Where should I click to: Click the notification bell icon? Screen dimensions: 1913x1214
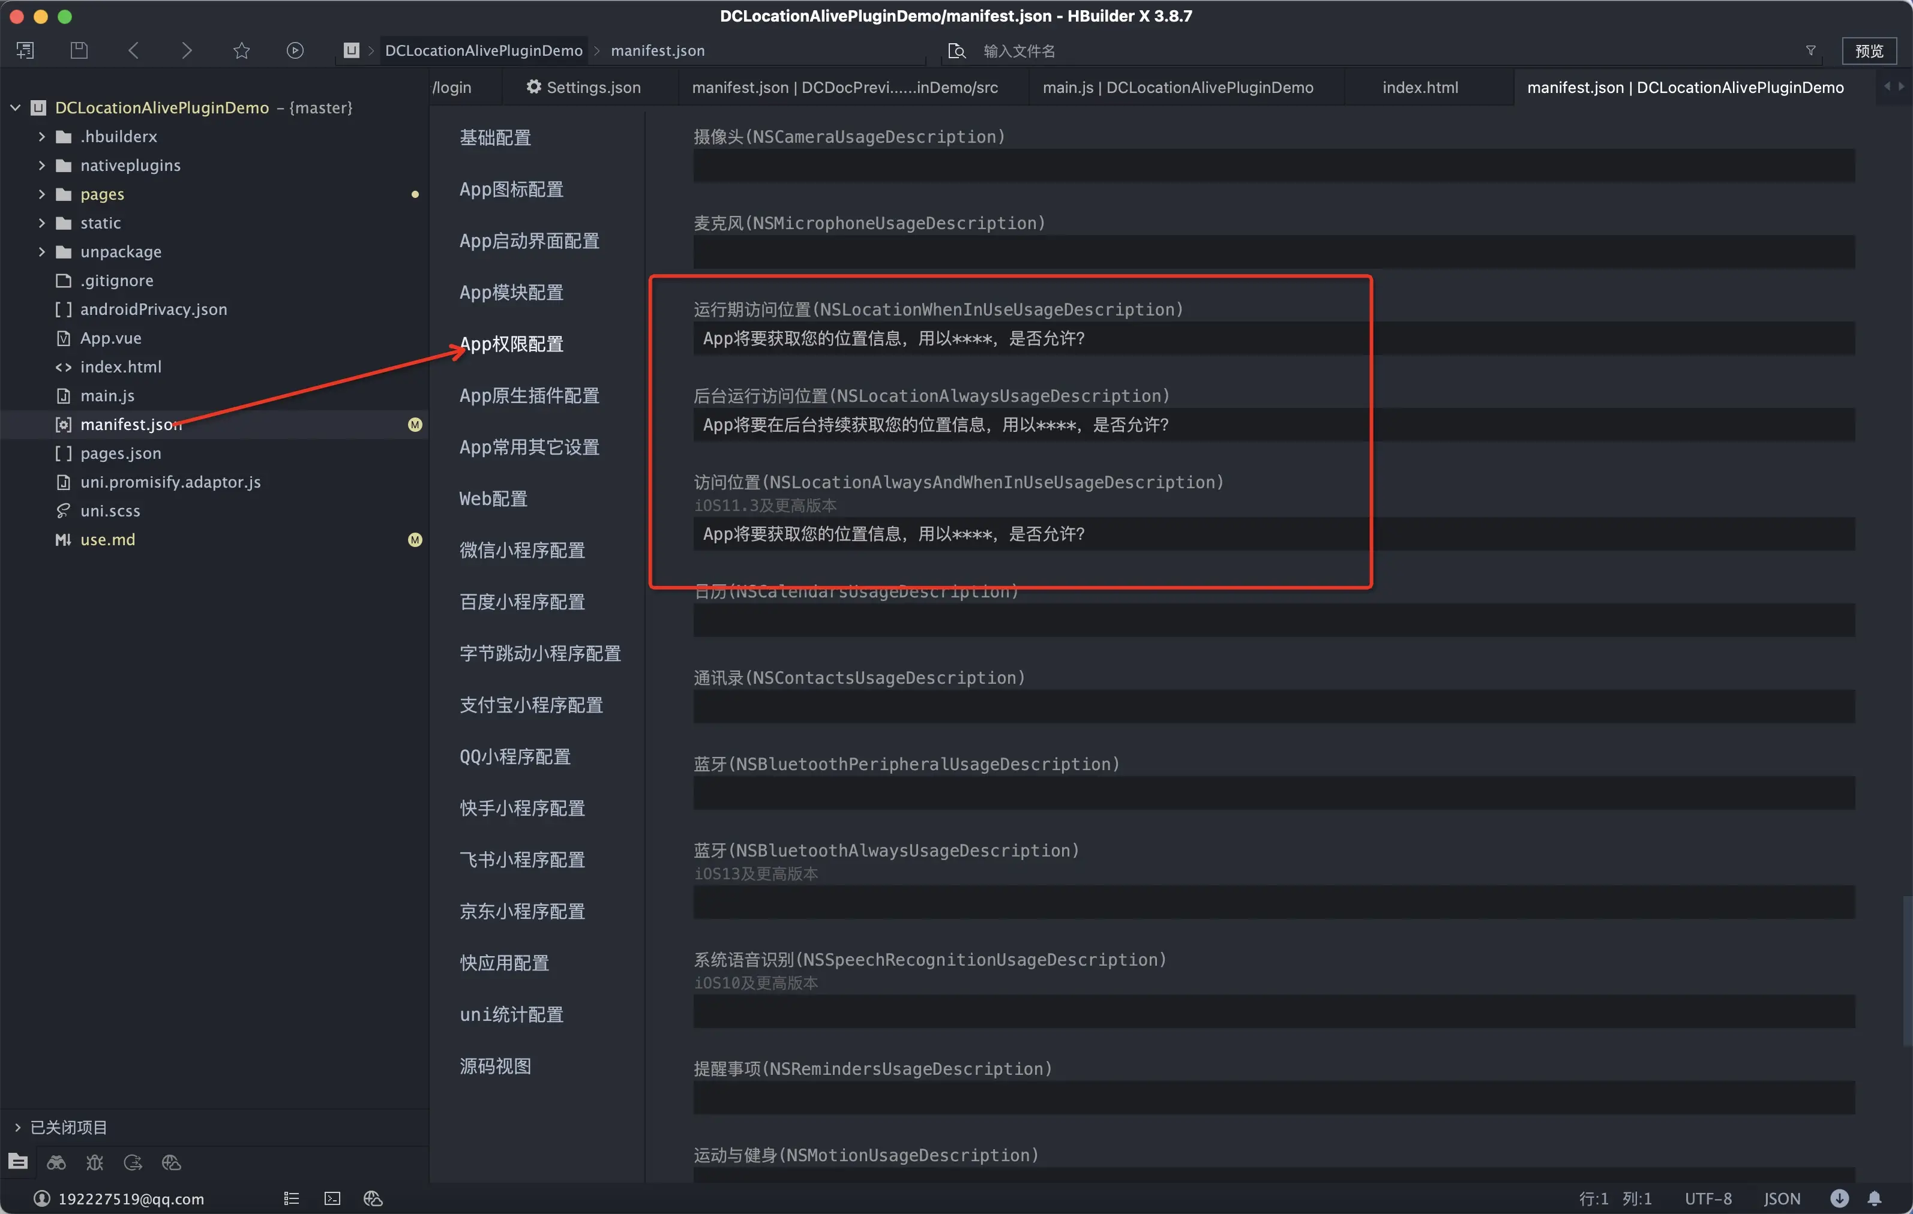(x=1874, y=1198)
